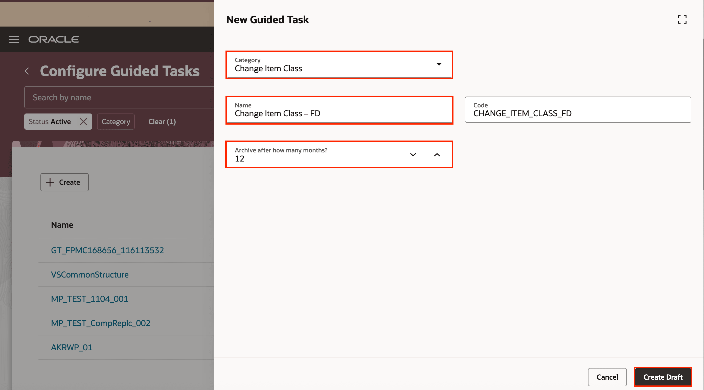Open the MP_TEST_1104_001 task
The image size is (704, 390).
90,299
